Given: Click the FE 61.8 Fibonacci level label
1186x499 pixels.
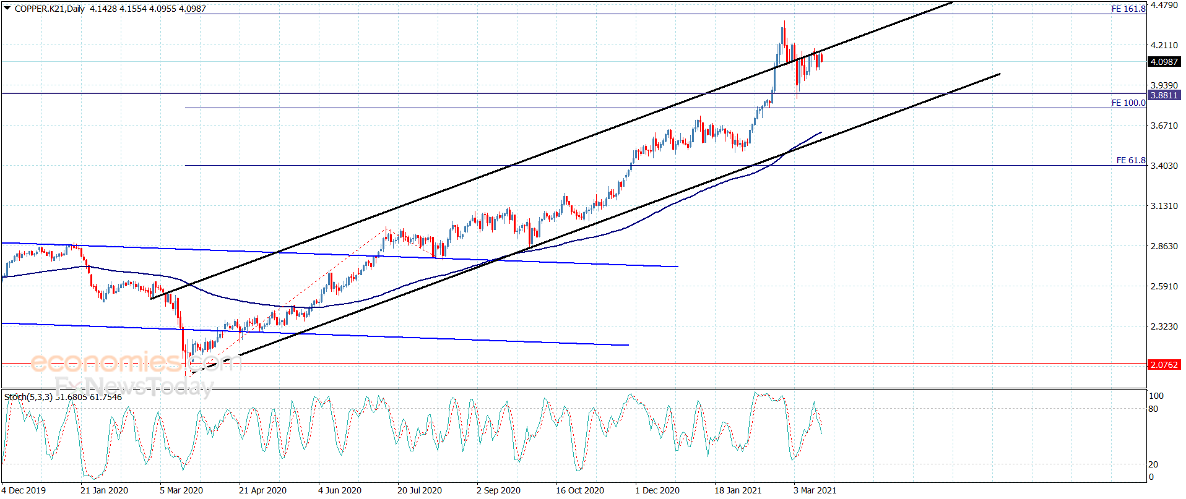Looking at the screenshot, I should pos(1131,160).
